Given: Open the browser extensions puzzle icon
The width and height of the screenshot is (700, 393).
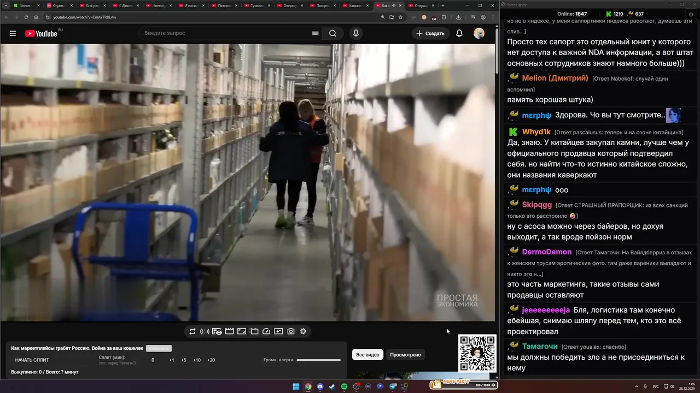Looking at the screenshot, I should [x=444, y=17].
